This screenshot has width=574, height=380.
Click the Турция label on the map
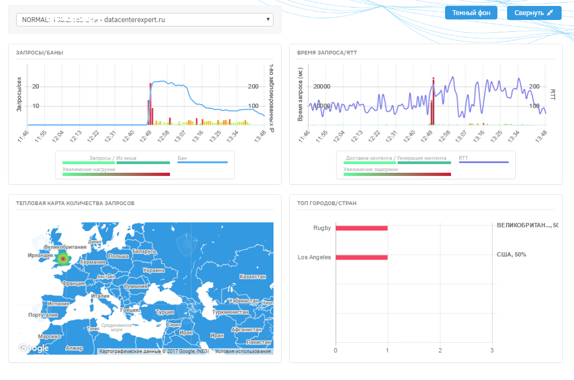click(165, 312)
